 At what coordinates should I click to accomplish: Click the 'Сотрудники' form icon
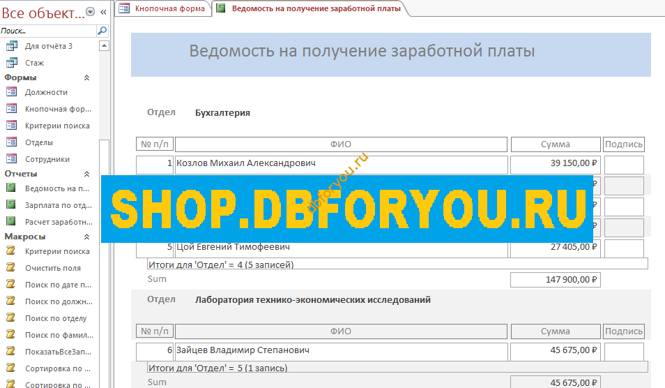pyautogui.click(x=11, y=159)
